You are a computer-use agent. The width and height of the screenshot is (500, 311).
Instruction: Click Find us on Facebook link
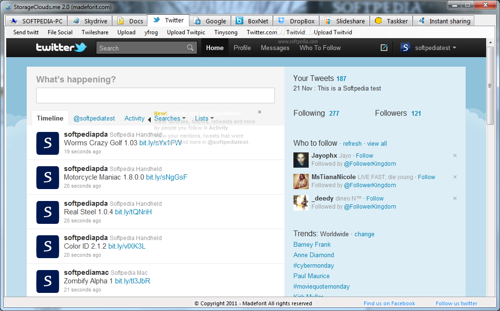389,303
